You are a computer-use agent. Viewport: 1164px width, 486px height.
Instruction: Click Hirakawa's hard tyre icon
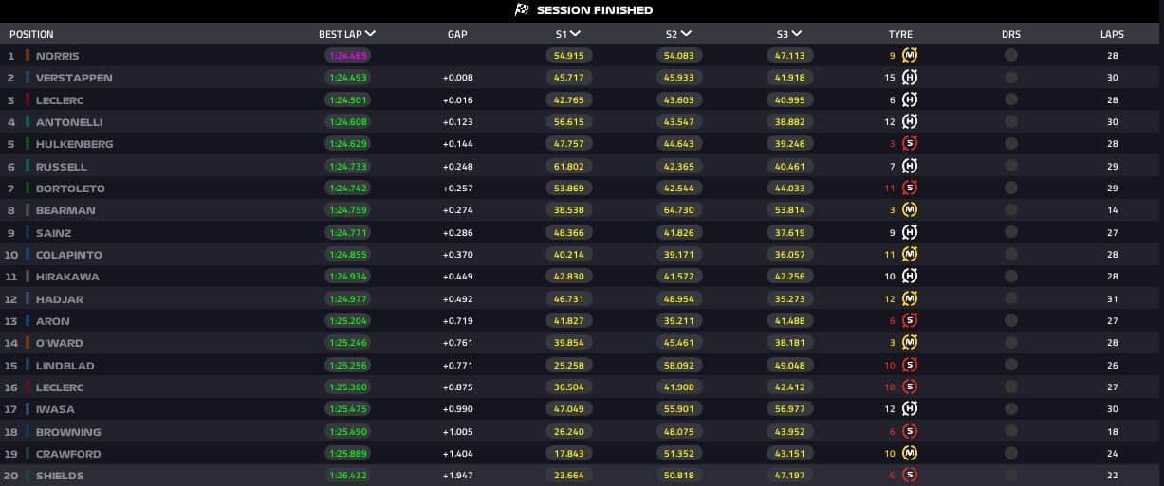909,277
